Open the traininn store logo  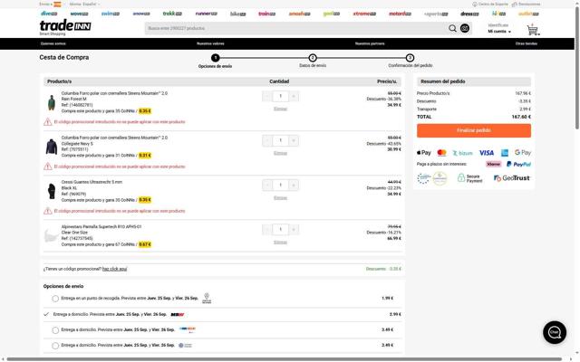click(x=266, y=14)
